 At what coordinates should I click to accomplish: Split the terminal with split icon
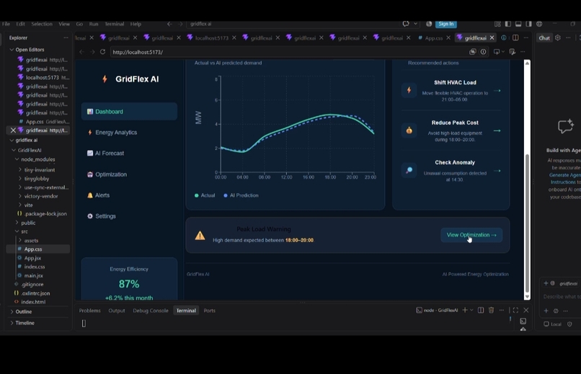[481, 311]
